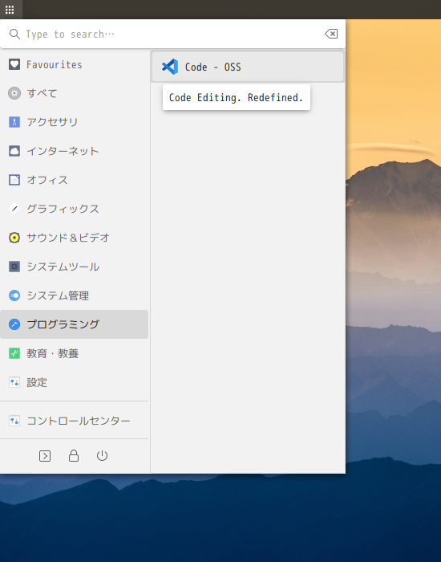Click the システム管理 toggle icon
The image size is (441, 562).
click(14, 295)
